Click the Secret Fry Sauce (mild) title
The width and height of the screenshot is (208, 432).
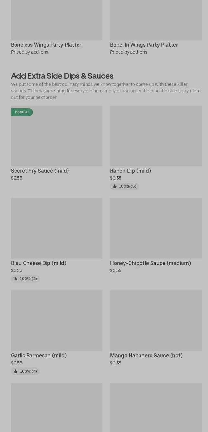(40, 171)
